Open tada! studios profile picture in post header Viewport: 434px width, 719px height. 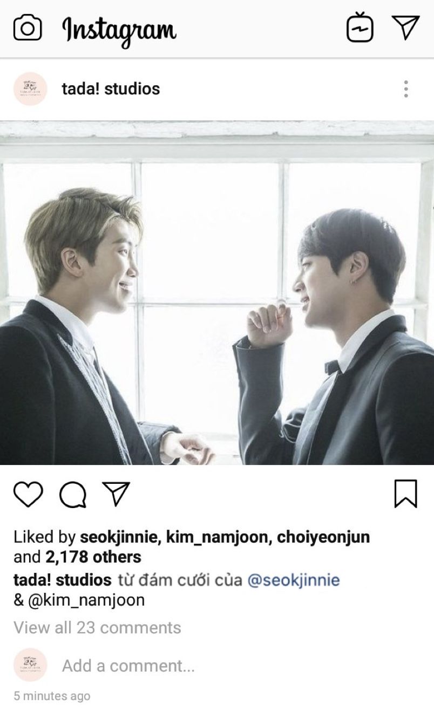30,88
